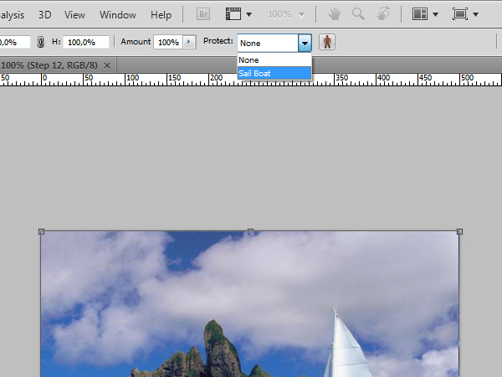This screenshot has width=502, height=377.
Task: Open the 3D menu
Action: point(45,15)
